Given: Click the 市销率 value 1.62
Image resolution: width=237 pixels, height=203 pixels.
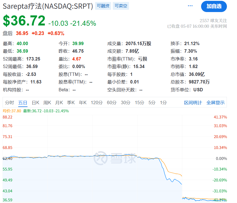Looking at the screenshot, I should 193,66.
